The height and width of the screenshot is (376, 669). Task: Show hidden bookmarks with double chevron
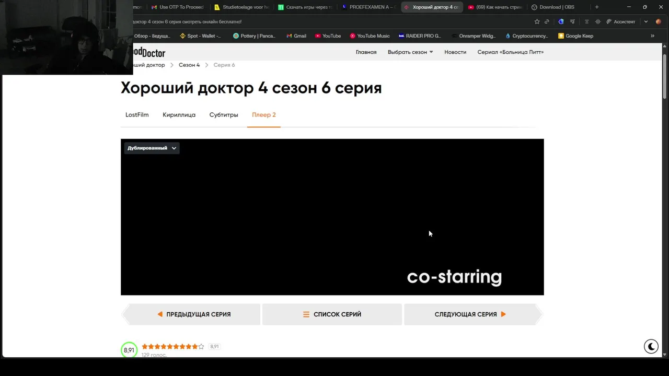pos(652,36)
